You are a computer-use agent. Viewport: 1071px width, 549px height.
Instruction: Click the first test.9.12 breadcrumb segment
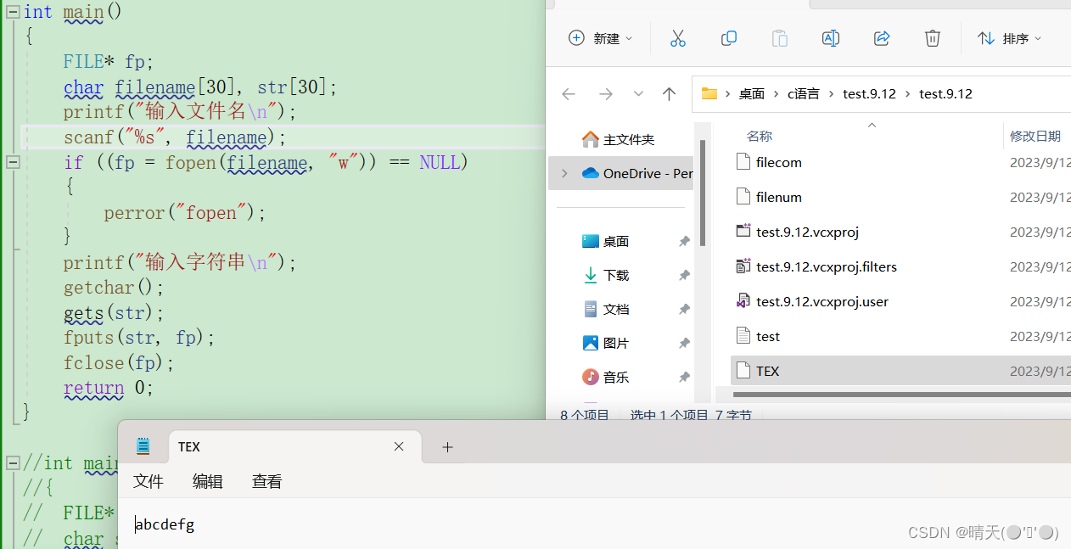tap(869, 94)
